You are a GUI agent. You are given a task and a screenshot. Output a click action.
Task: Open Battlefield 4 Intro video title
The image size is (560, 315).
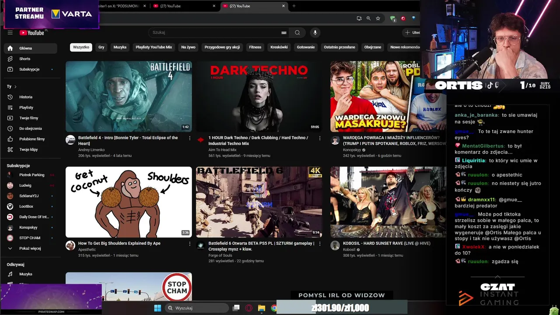tap(128, 140)
